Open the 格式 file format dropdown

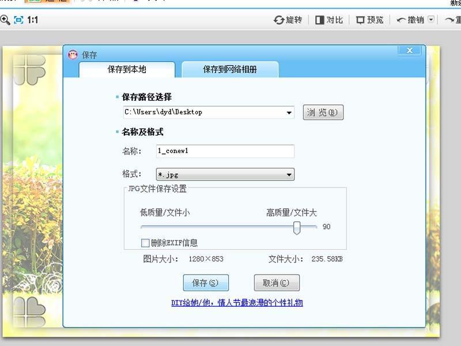coord(288,174)
